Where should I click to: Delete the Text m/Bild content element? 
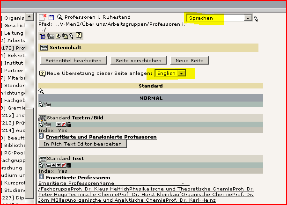(x=69, y=124)
